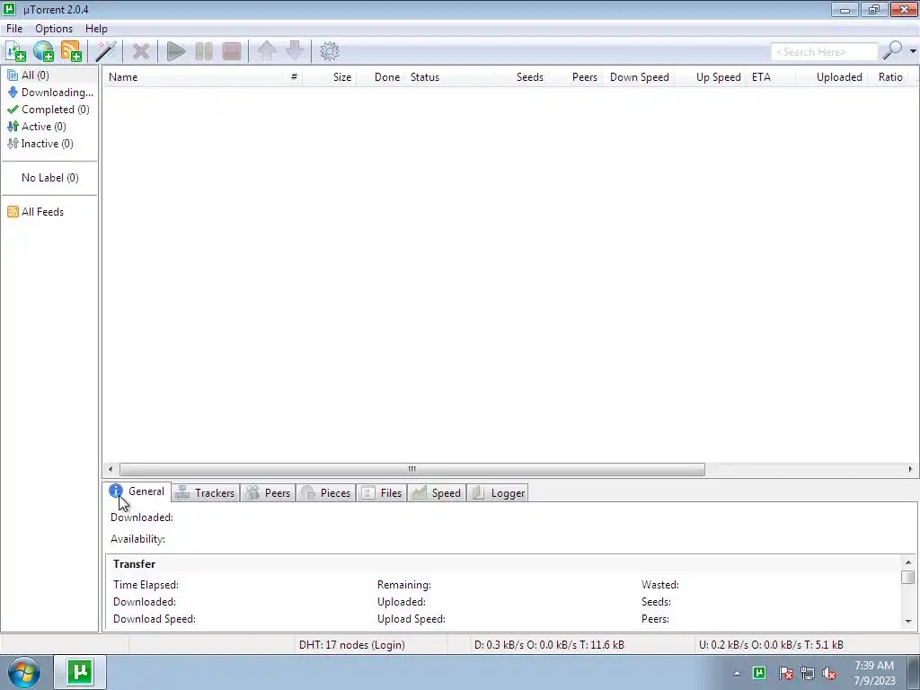Image resolution: width=920 pixels, height=690 pixels.
Task: Click detail pane scroll down arrow
Action: pos(908,621)
